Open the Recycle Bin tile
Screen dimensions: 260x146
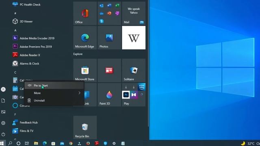[85, 127]
